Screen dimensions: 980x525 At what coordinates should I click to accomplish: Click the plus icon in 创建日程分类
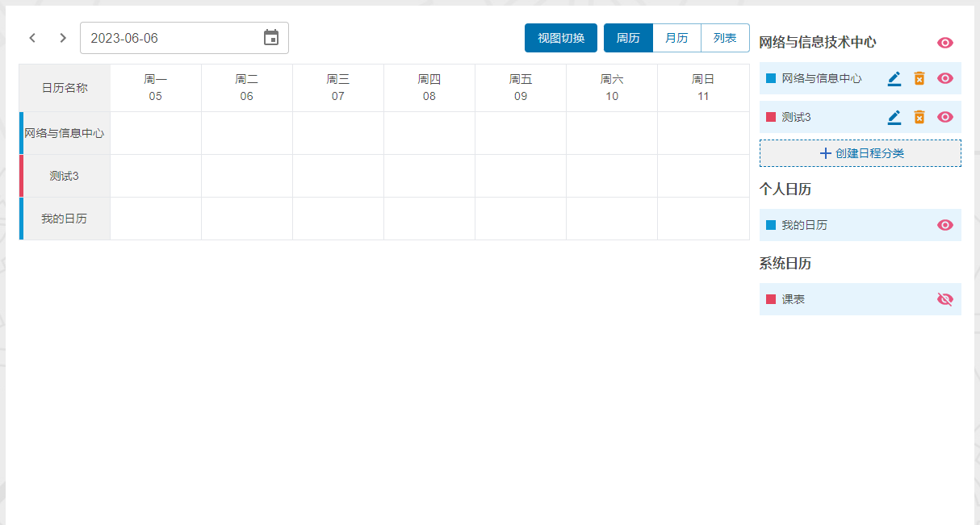tap(825, 153)
